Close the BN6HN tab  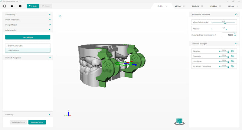pos(202,6)
